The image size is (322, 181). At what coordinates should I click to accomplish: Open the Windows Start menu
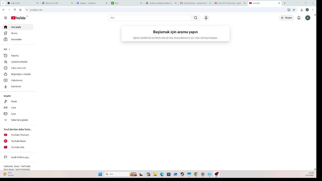pyautogui.click(x=100, y=174)
